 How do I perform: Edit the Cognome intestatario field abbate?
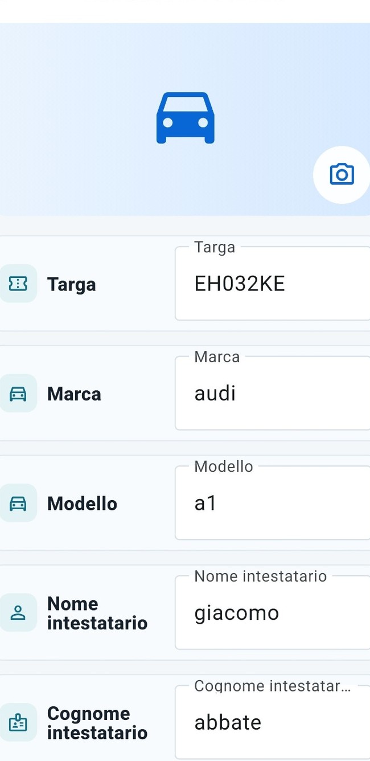(273, 722)
